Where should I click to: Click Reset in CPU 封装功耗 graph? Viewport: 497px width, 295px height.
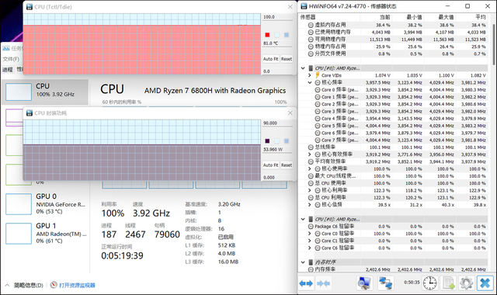pyautogui.click(x=287, y=165)
